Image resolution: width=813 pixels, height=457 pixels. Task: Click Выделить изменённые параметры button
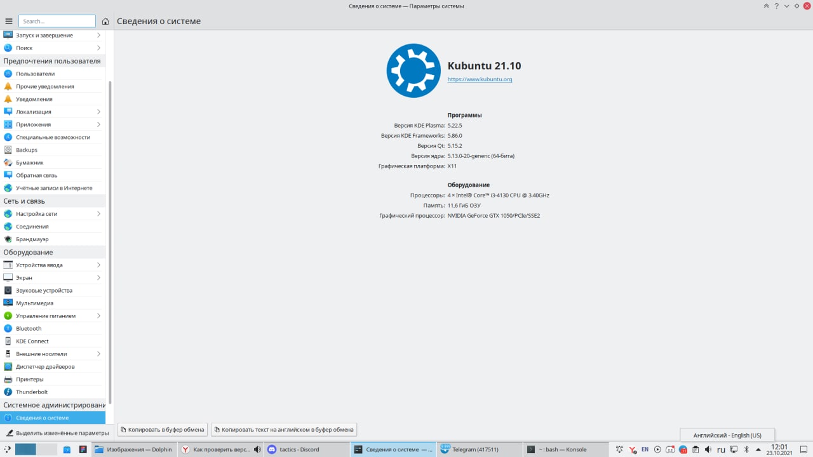tap(57, 433)
